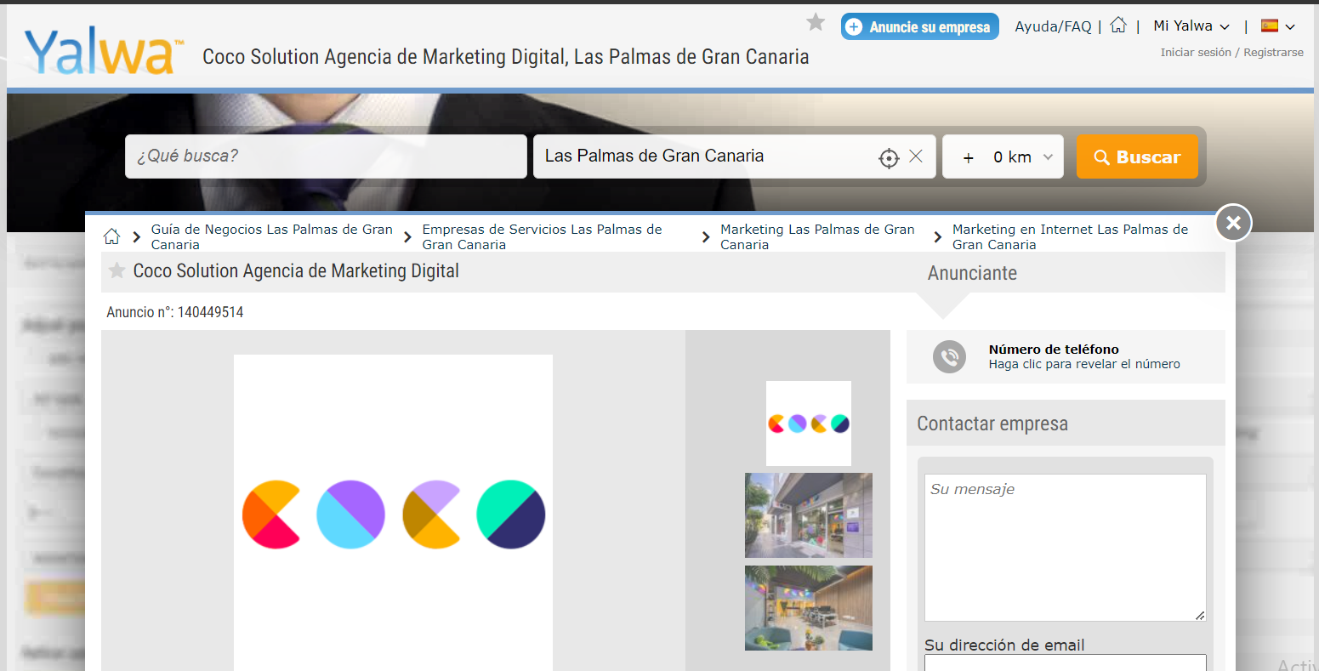Click the locate-me crosshair icon
1319x671 pixels.
pos(889,157)
